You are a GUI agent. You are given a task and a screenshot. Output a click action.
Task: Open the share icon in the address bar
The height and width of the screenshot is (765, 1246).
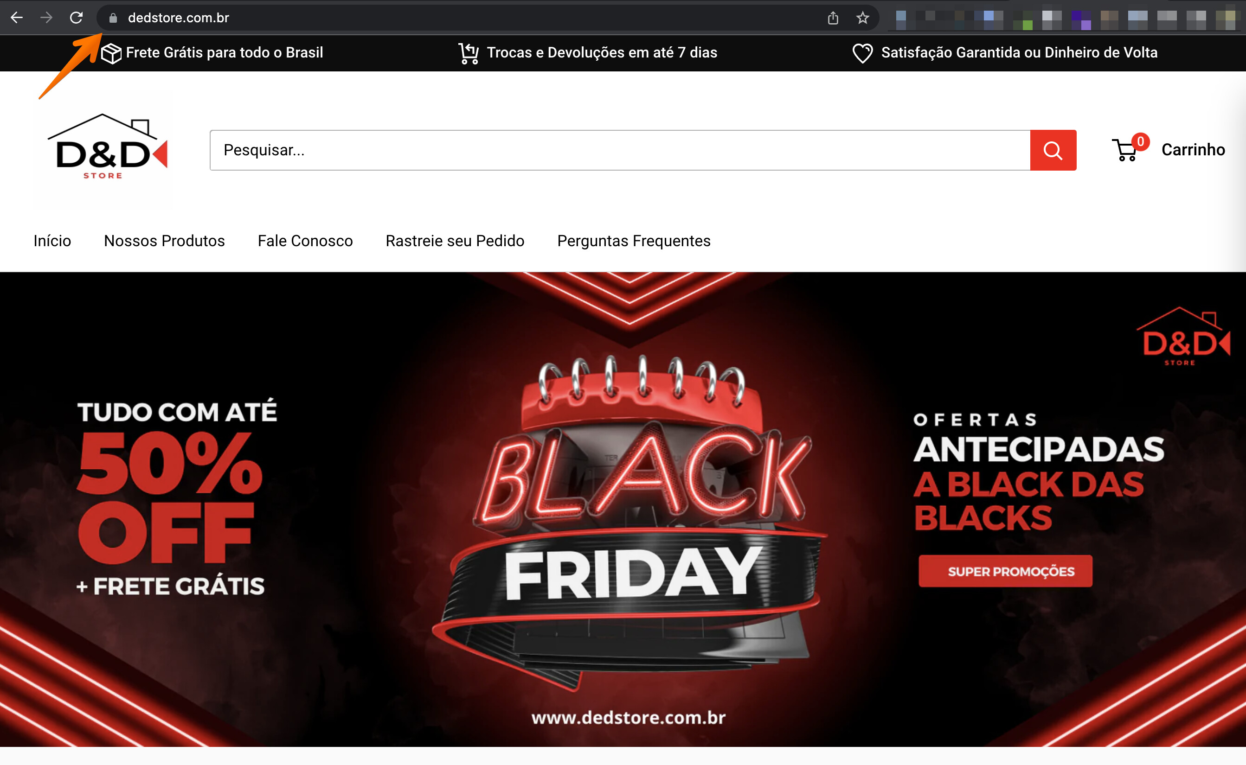point(833,18)
